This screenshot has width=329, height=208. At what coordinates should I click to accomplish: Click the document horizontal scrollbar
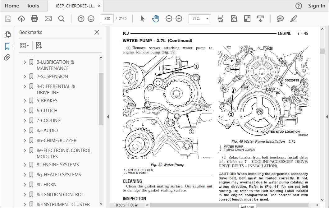click(229, 205)
